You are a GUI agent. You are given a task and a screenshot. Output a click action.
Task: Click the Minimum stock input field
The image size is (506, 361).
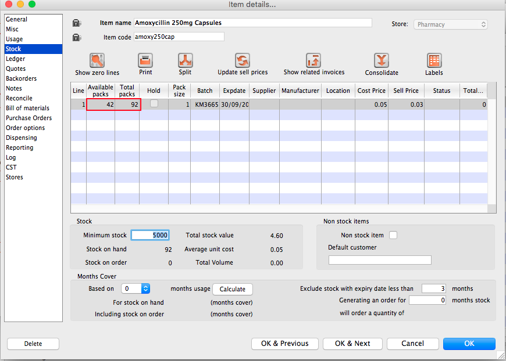click(150, 235)
